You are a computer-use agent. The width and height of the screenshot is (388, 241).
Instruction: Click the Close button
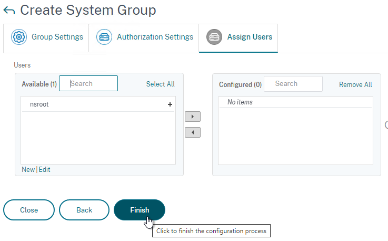point(29,210)
